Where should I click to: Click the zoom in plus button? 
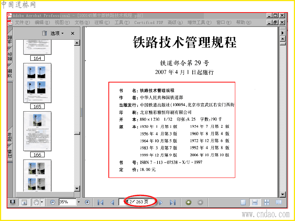click(x=87, y=202)
